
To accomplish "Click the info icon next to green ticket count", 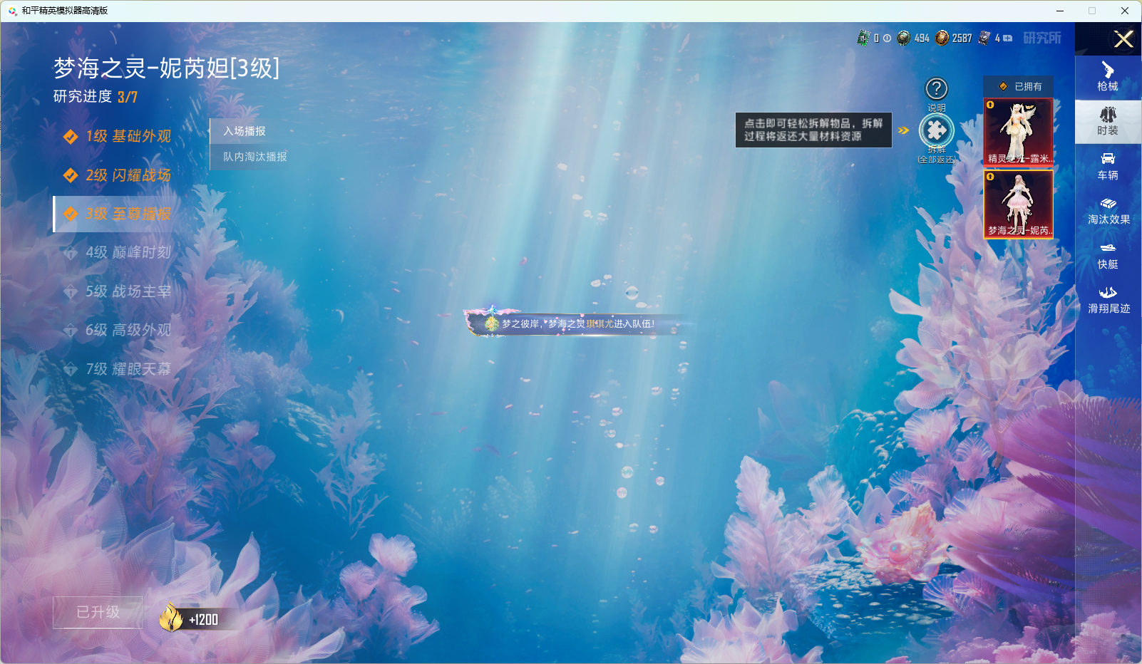I will click(887, 38).
